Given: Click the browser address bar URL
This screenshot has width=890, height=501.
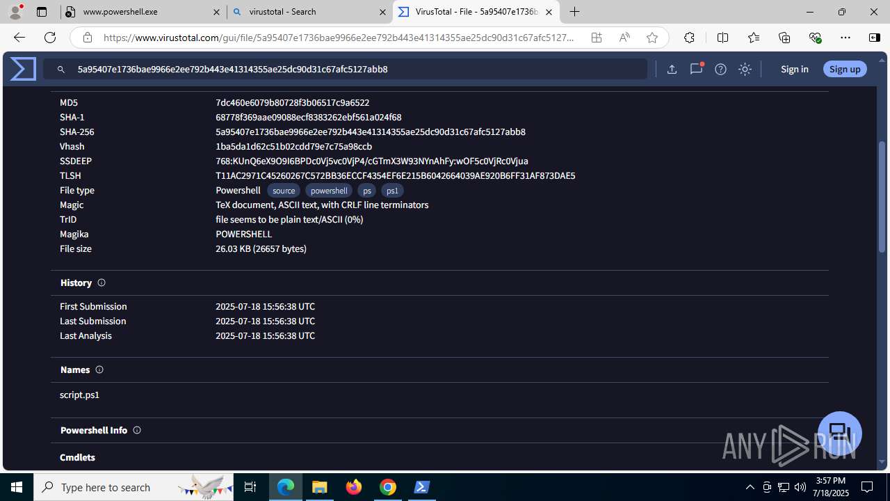Looking at the screenshot, I should pos(339,38).
